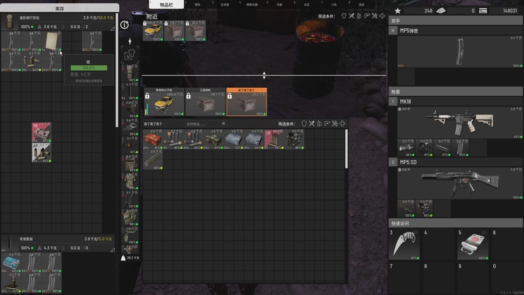Screen dimensions: 524x295
Task: Click the credit card icon next to 148031
Action: pyautogui.click(x=483, y=10)
